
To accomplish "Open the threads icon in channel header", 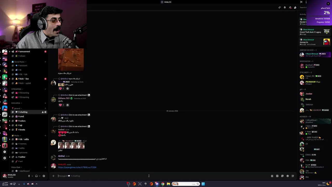I will pyautogui.click(x=279, y=8).
